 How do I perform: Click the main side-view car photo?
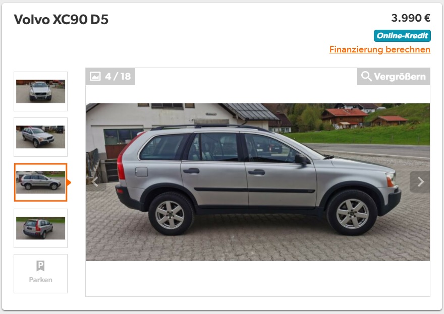click(258, 182)
